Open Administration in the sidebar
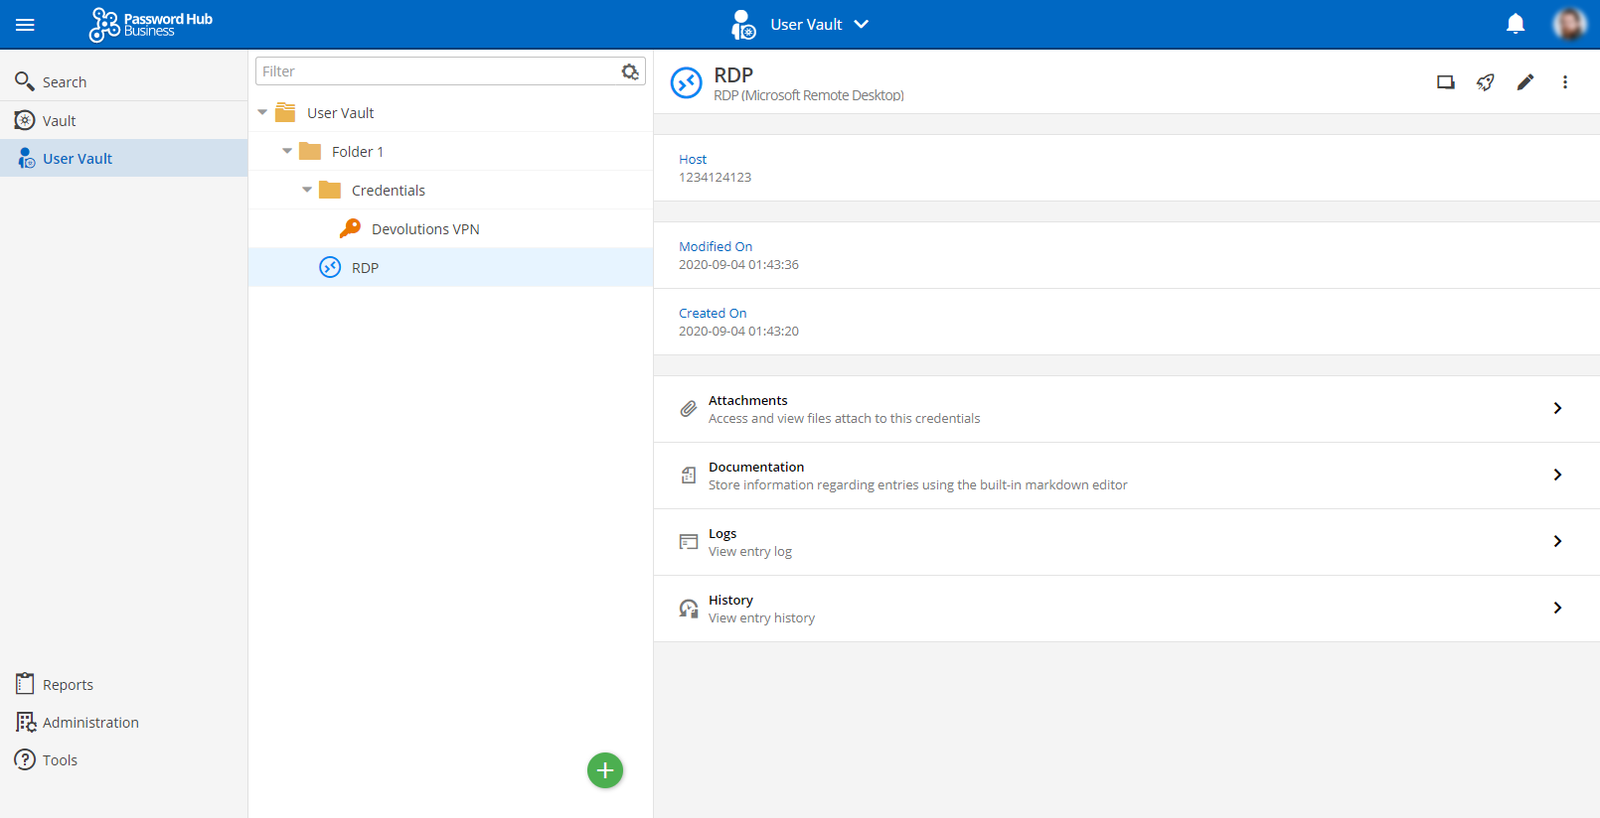The width and height of the screenshot is (1600, 818). (123, 722)
